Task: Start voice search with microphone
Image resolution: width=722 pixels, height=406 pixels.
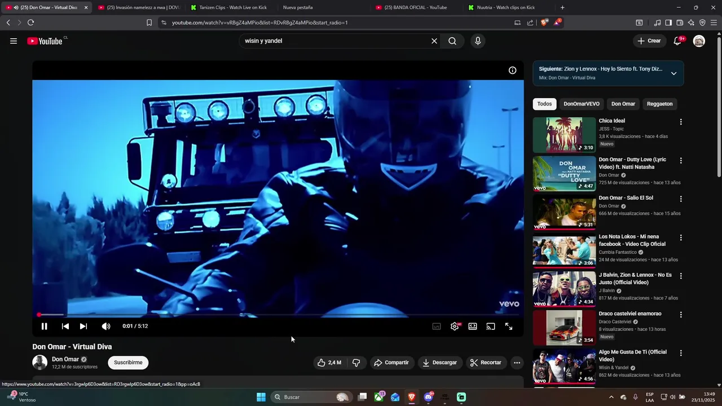Action: [478, 41]
